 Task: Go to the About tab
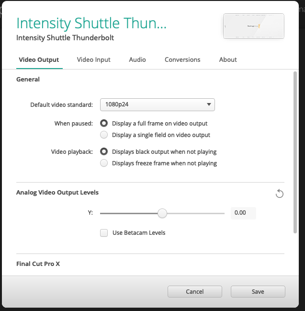tap(228, 60)
